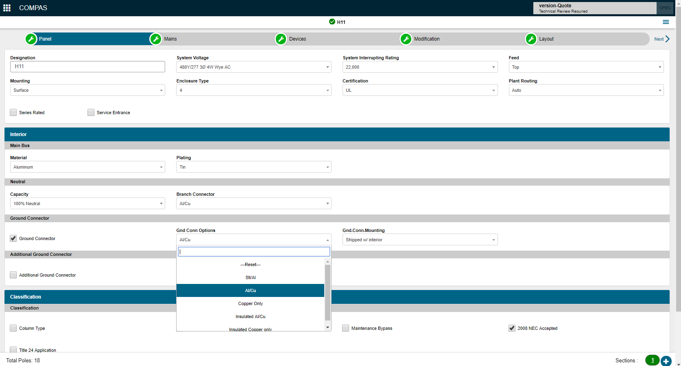Screen dimensions: 681x366
Task: Uncheck the Ground Connector checkbox
Action: 13,238
